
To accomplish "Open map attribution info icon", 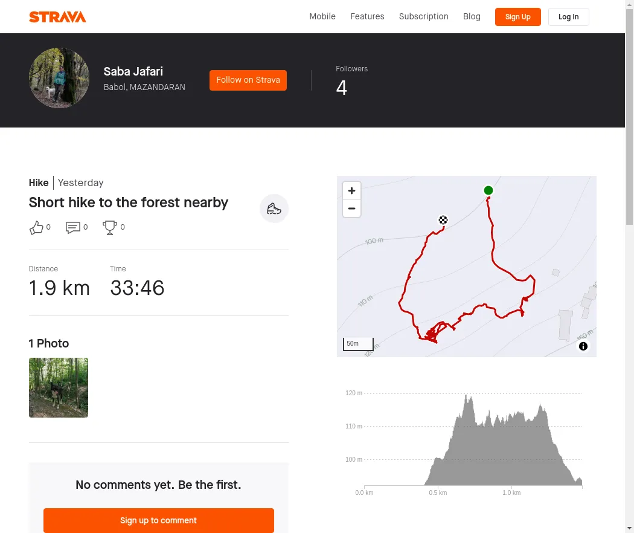I will [x=583, y=346].
